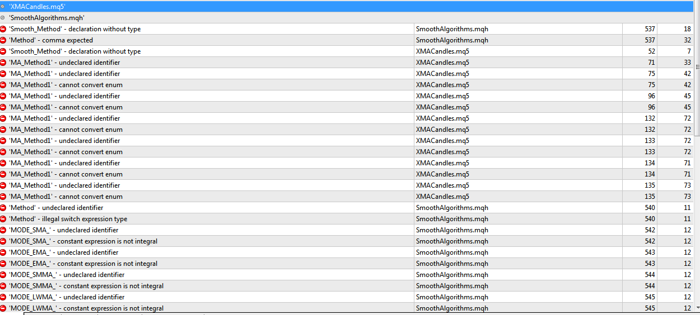Click error icon of 'MA_Method1' undeclared row, line 71
Viewport: 700px width, 315px height.
[x=3, y=62]
